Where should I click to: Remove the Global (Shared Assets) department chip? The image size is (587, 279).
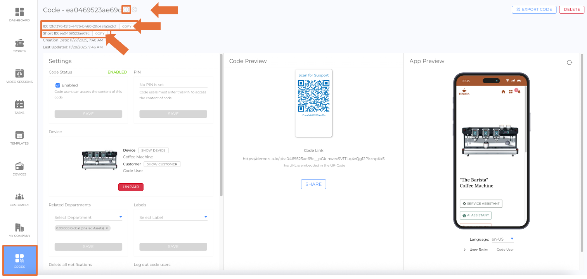(107, 228)
